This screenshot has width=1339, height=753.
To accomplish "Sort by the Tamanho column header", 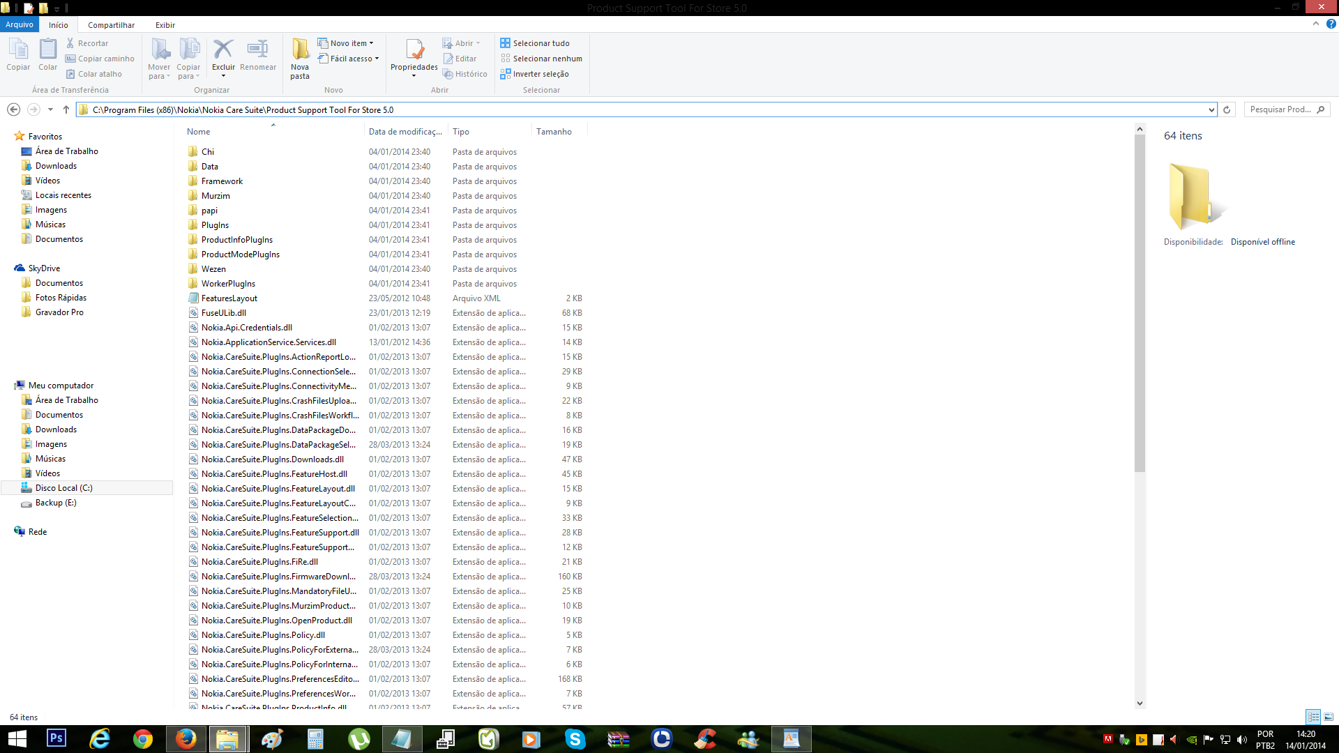I will 554,132.
